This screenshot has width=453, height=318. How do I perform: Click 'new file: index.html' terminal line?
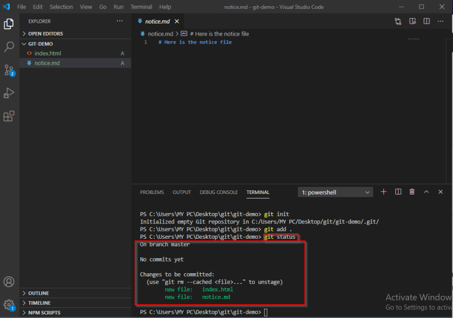pos(199,289)
